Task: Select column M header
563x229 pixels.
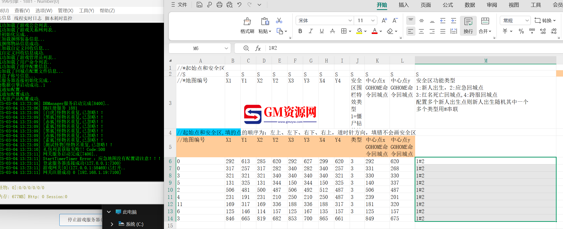Action: tap(485, 61)
